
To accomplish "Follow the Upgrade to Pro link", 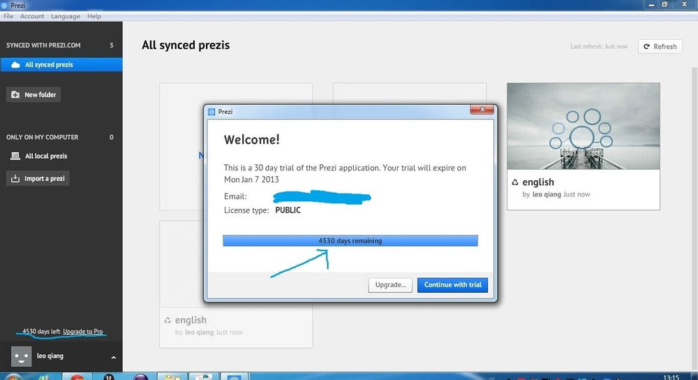I will point(83,331).
